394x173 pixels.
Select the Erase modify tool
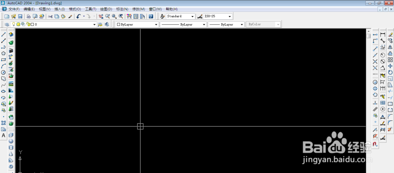(390, 35)
